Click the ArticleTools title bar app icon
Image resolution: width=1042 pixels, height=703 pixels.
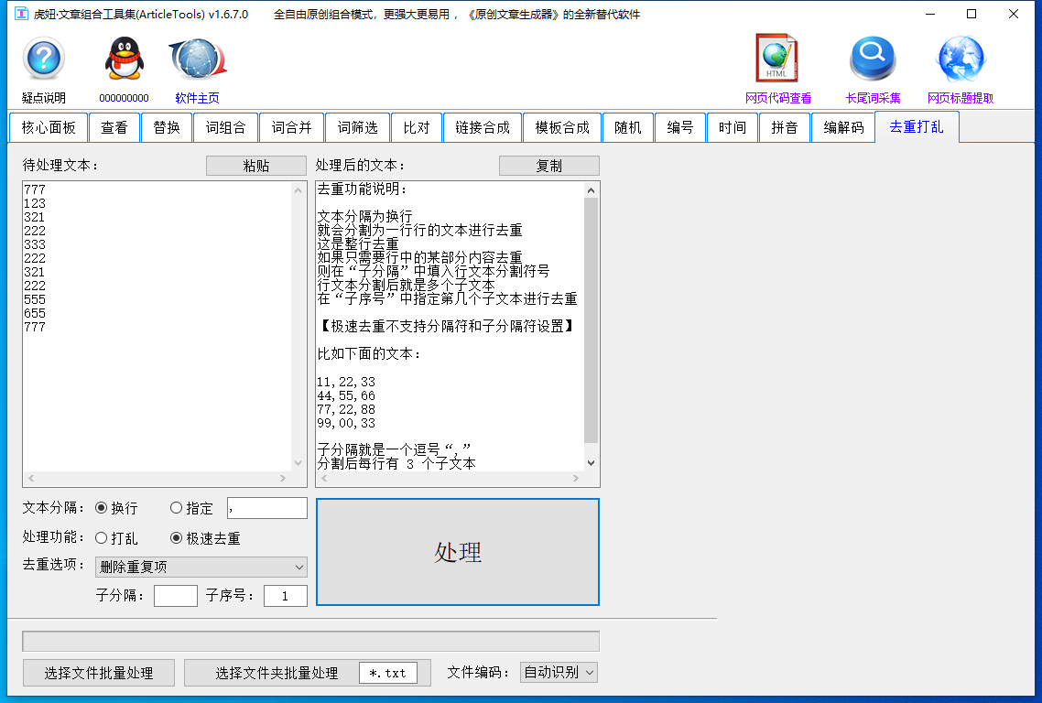point(22,14)
